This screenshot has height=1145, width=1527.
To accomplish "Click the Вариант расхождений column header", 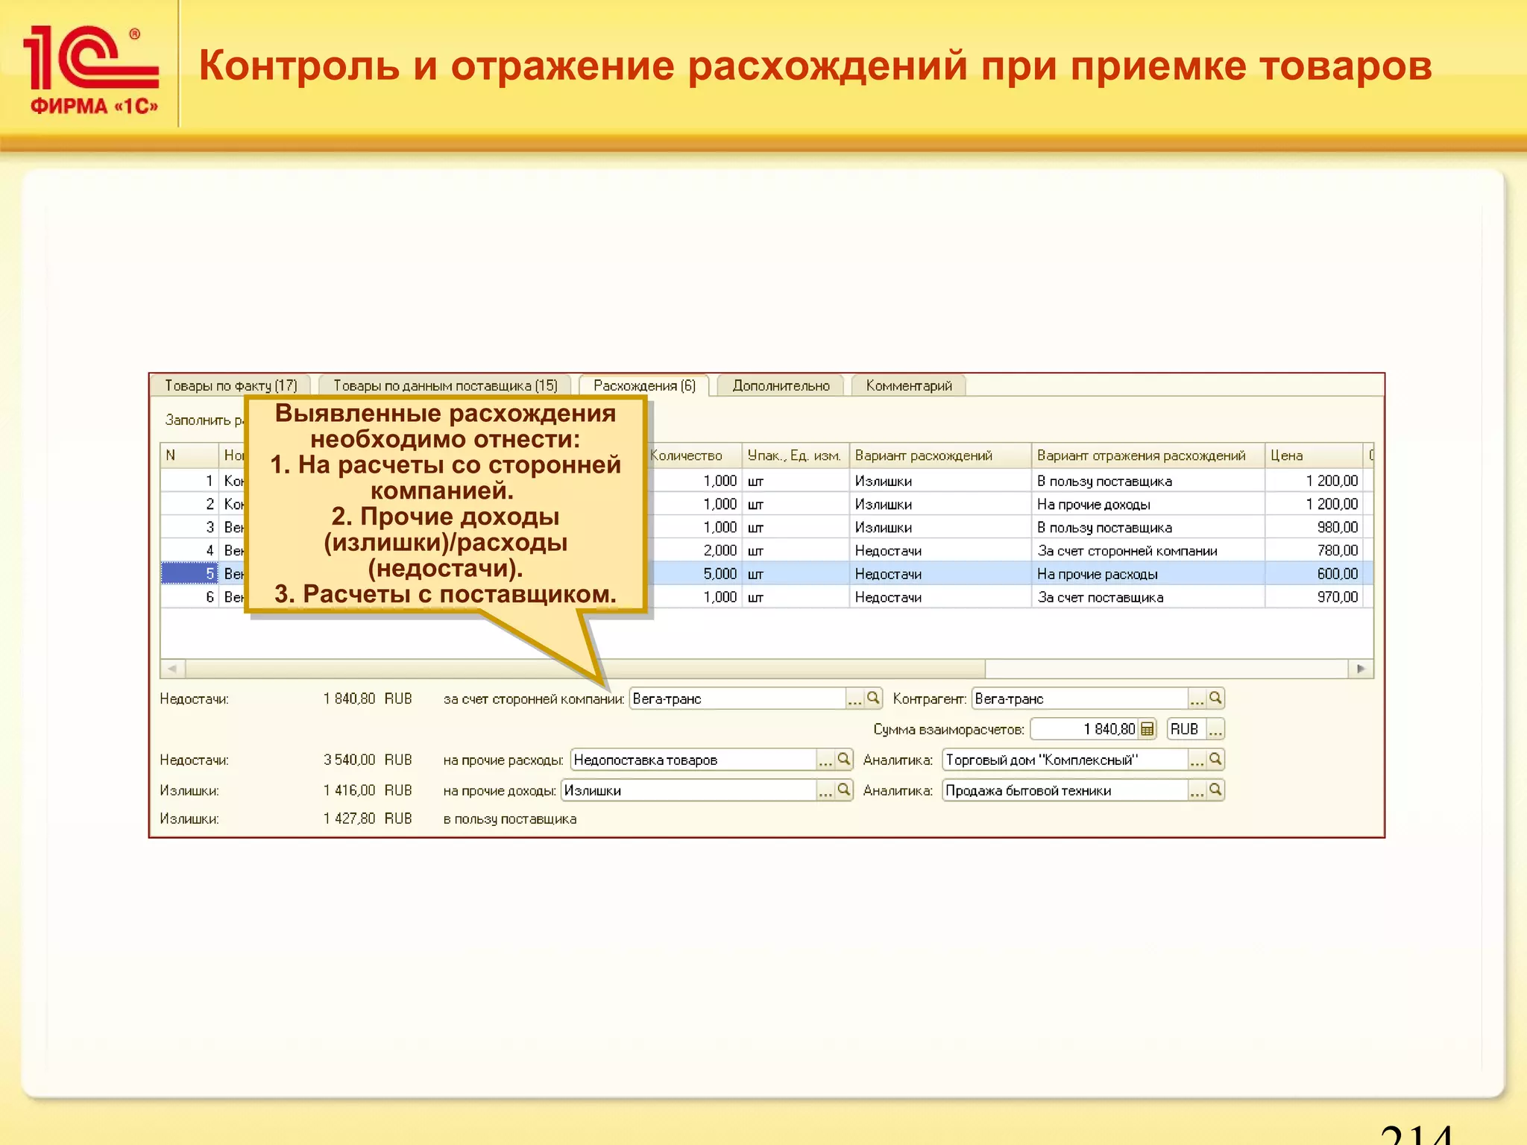I will (x=940, y=455).
